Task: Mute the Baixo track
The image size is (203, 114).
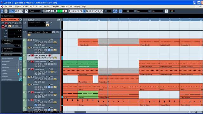Action: tap(29, 85)
